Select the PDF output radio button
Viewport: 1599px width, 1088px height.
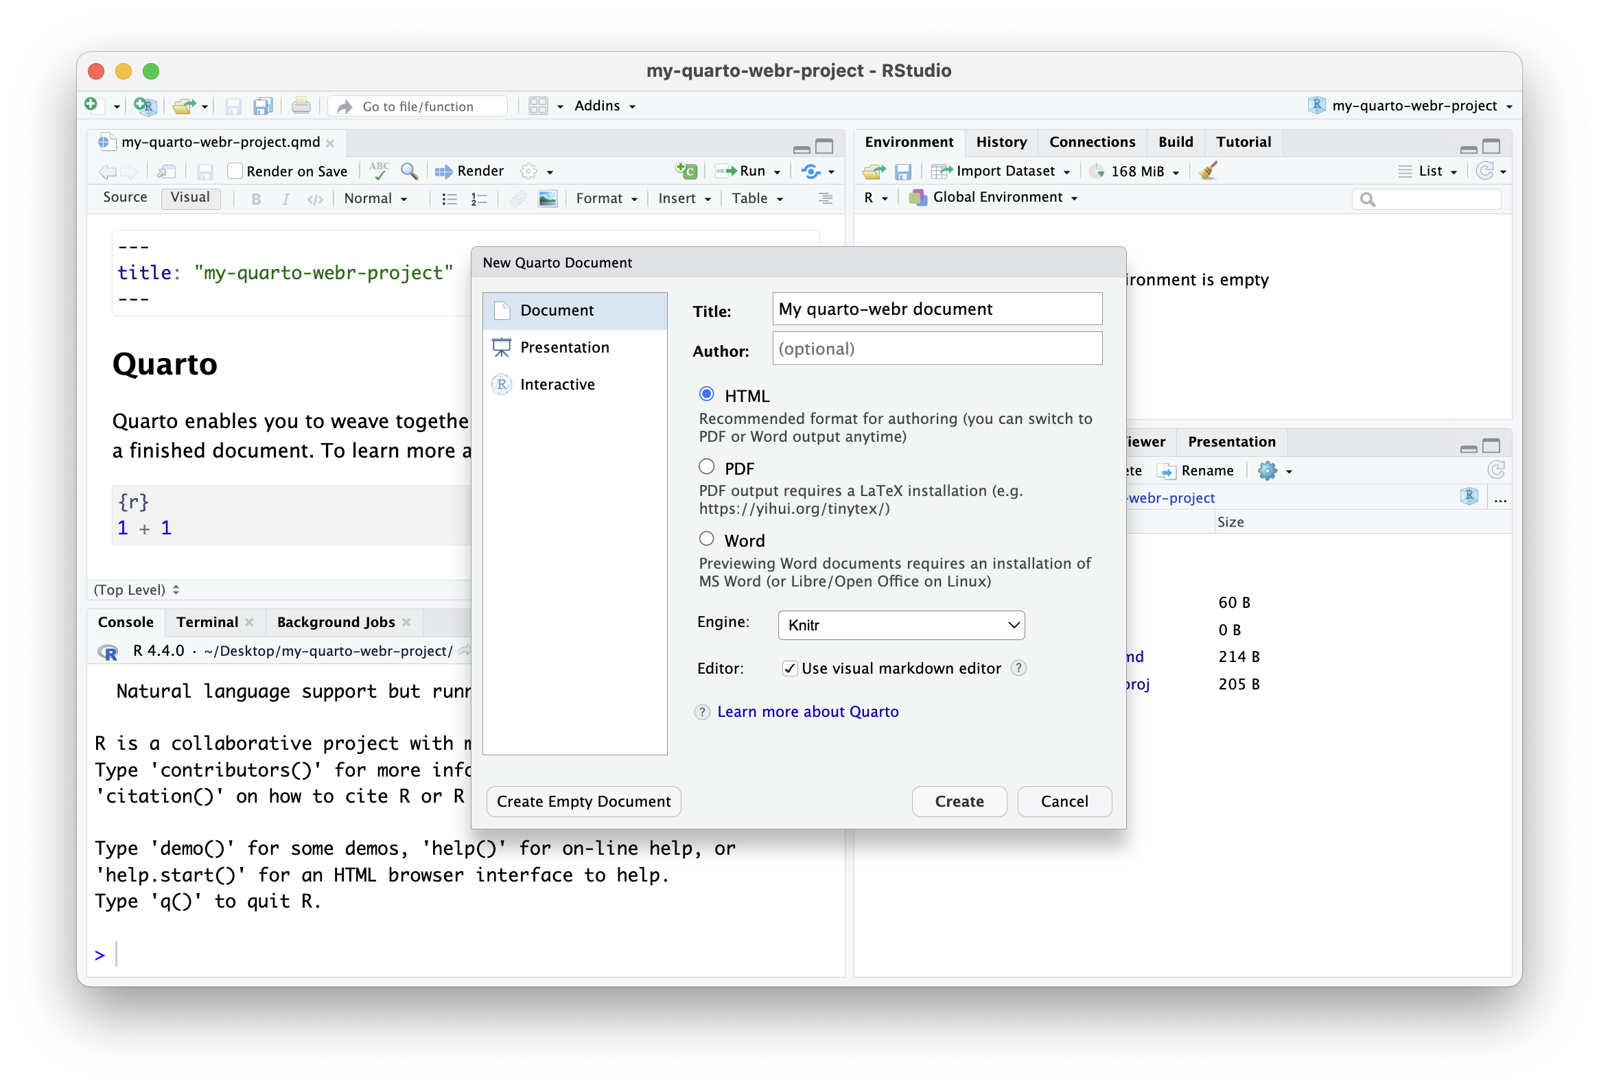[x=707, y=466]
